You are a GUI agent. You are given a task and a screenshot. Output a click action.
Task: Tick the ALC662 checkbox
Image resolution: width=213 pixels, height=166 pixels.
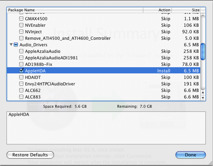tap(21, 90)
